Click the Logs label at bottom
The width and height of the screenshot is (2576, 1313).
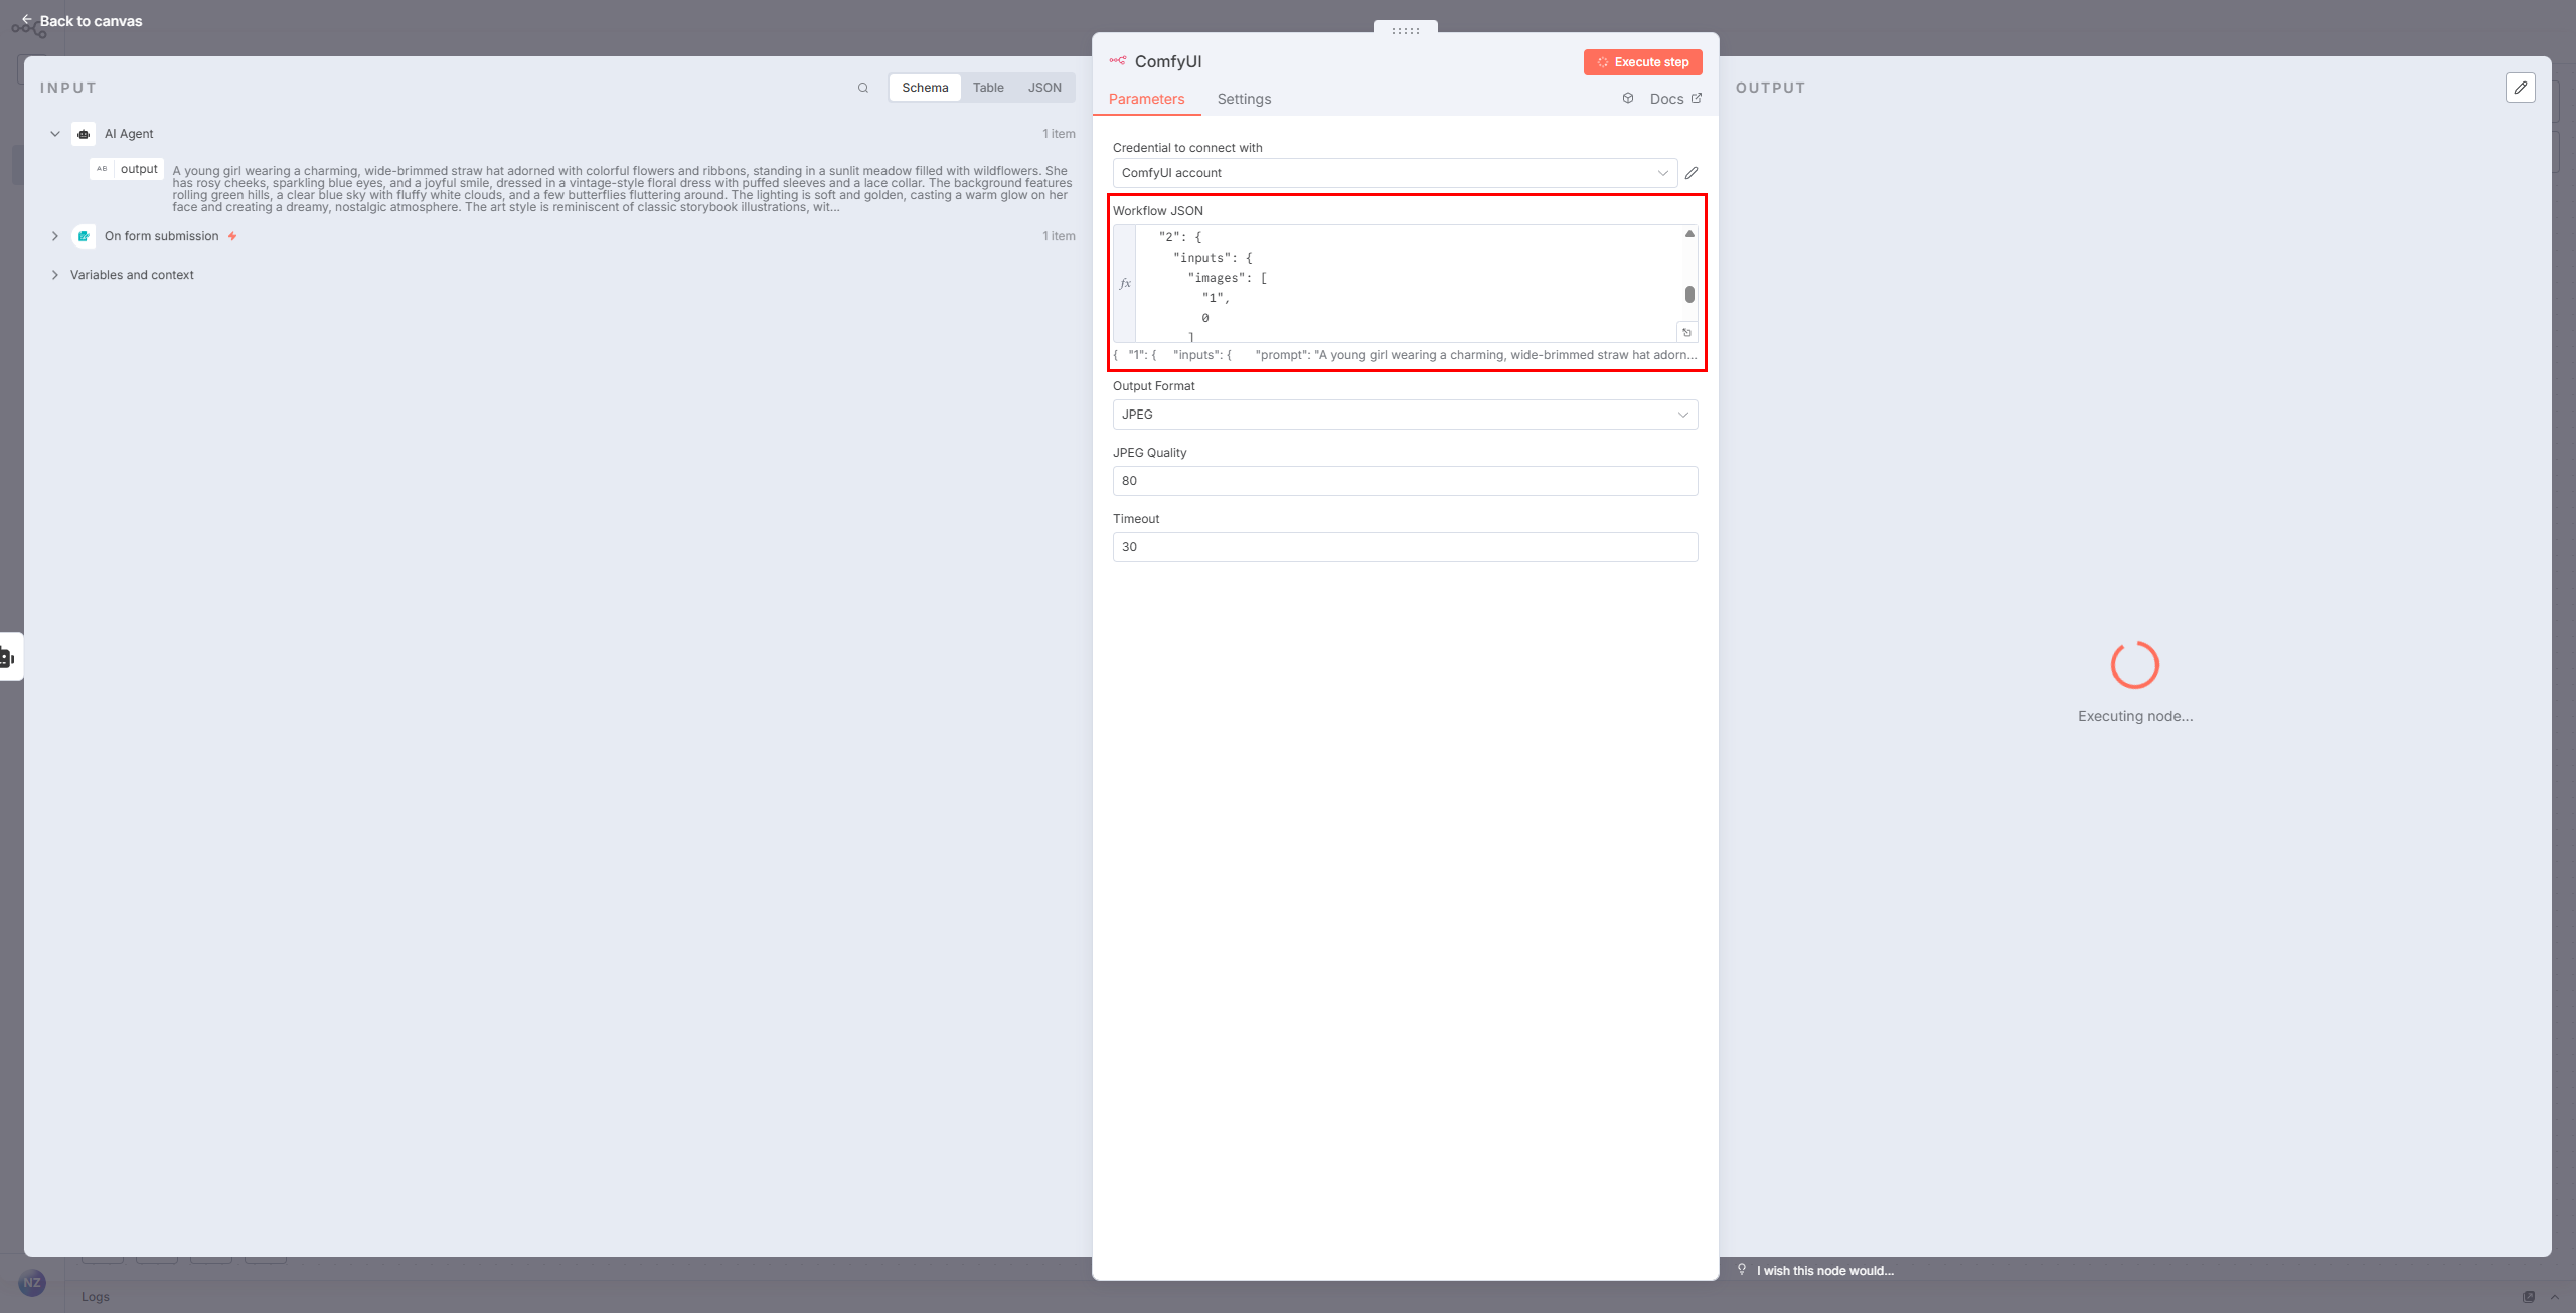95,1297
